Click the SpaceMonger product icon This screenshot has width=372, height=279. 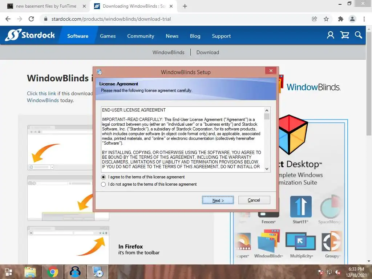coord(330,207)
